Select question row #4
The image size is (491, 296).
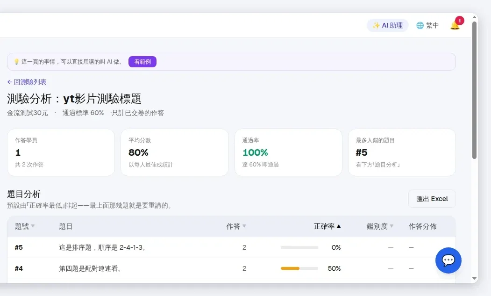click(231, 268)
